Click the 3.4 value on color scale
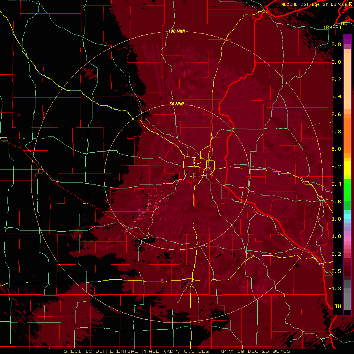The height and width of the screenshot is (354, 354). [x=336, y=184]
